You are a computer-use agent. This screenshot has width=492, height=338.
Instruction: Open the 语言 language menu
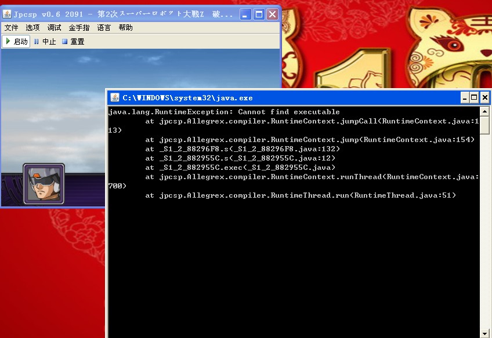(104, 28)
